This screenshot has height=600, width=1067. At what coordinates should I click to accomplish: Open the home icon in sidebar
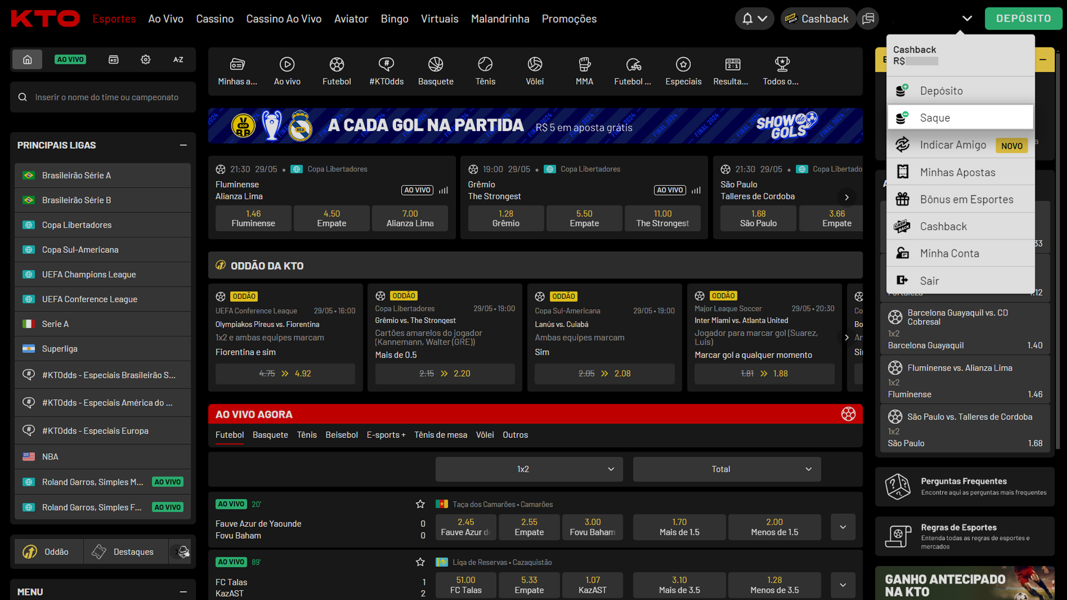click(x=27, y=59)
